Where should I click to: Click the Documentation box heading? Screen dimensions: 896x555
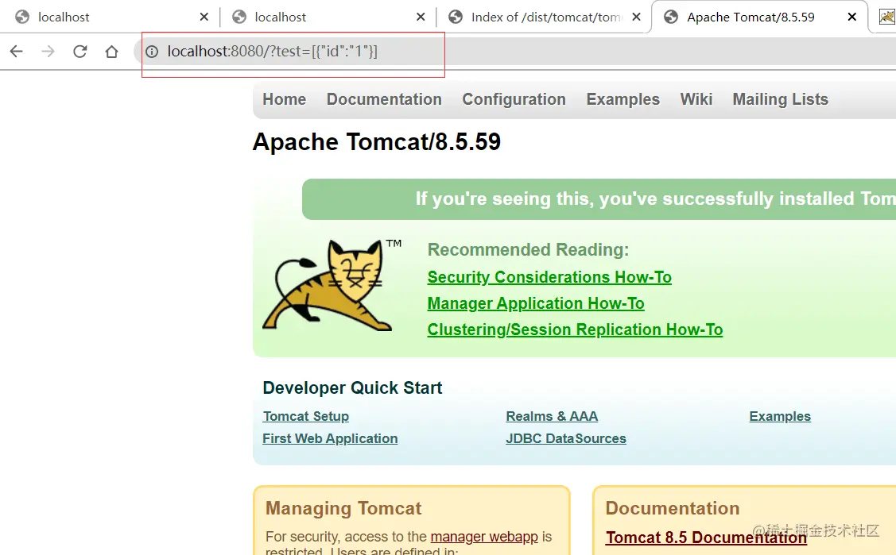point(672,508)
